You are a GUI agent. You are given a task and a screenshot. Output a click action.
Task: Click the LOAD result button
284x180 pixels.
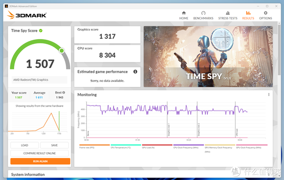tap(25, 146)
